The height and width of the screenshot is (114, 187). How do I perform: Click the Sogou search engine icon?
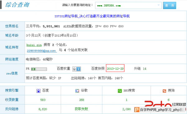164,91
